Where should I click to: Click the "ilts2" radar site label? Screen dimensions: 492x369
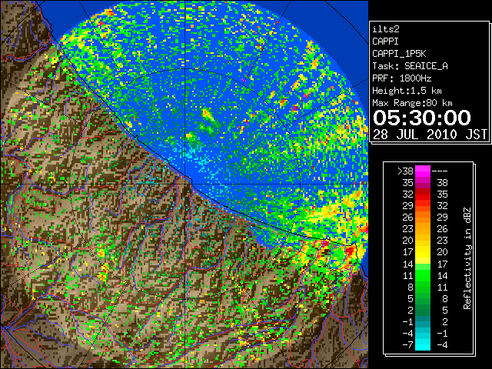(x=386, y=29)
